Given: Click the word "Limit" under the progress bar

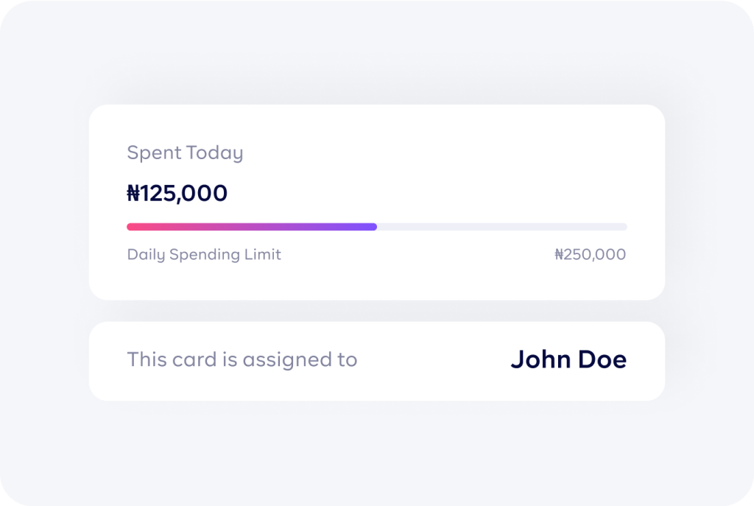Looking at the screenshot, I should click(x=264, y=255).
